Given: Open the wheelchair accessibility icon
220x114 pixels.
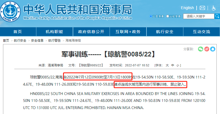Looking at the screenshot, I should tap(214, 8).
